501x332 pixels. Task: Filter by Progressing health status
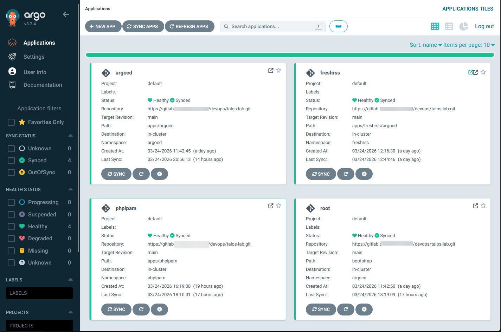[x=11, y=202]
